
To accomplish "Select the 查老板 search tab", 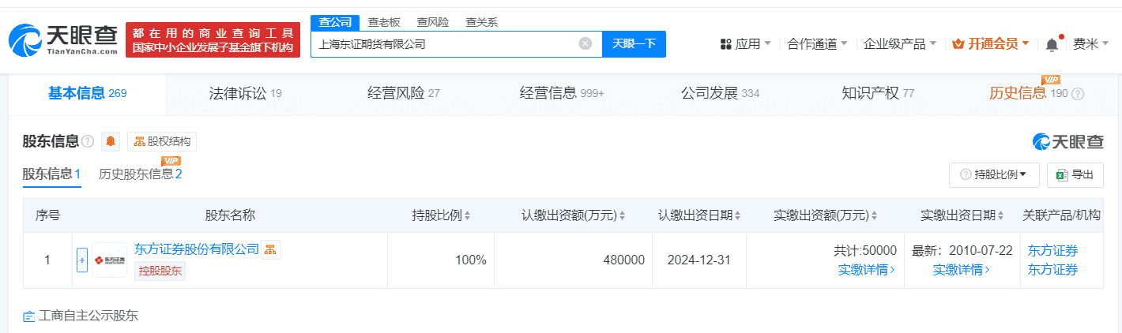I will [x=383, y=22].
